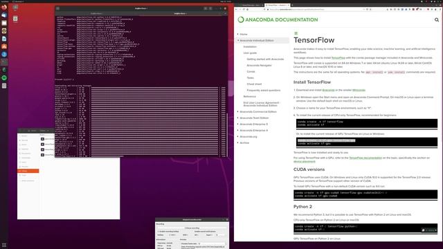The width and height of the screenshot is (443, 249).
Task: Close the TensorFlow browser tab
Action: click(x=289, y=5)
